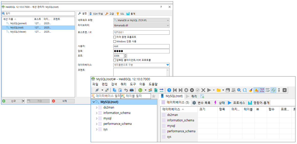Toggle the stop on errors warning icon
This screenshot has height=144, width=297.
[256, 90]
